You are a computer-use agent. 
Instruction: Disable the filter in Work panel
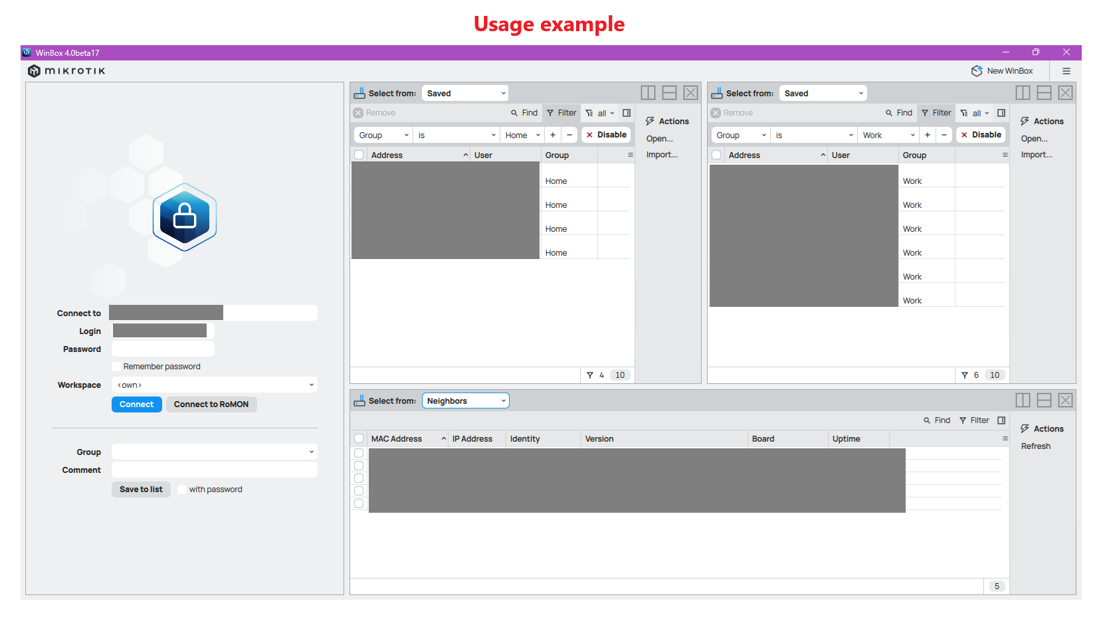(x=981, y=135)
